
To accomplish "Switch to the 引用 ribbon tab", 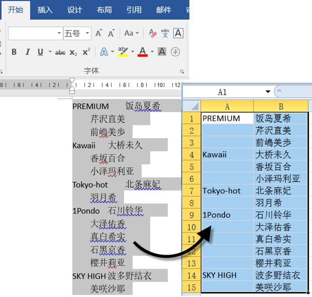I will click(x=134, y=10).
